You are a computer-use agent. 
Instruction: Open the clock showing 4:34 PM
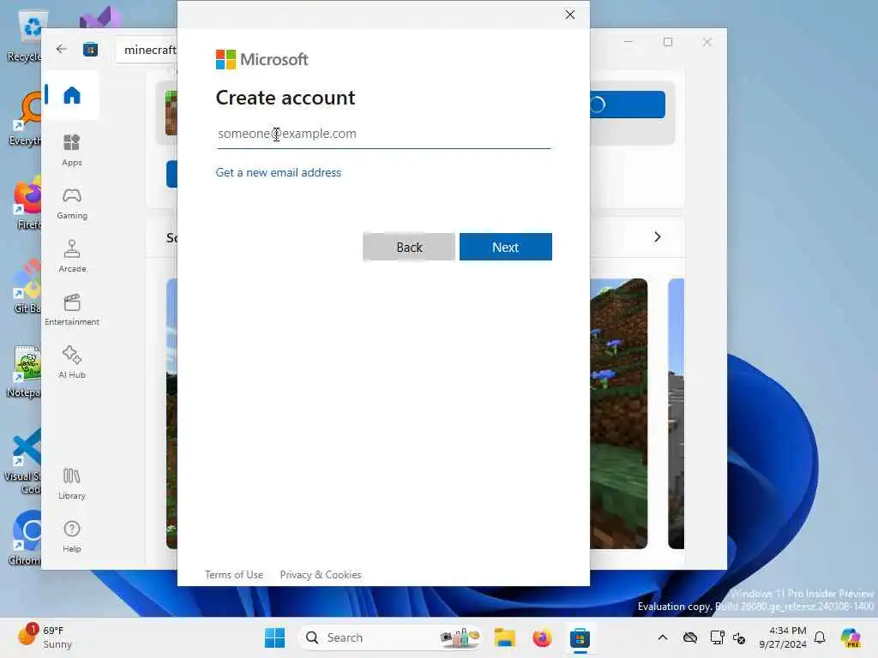click(783, 637)
